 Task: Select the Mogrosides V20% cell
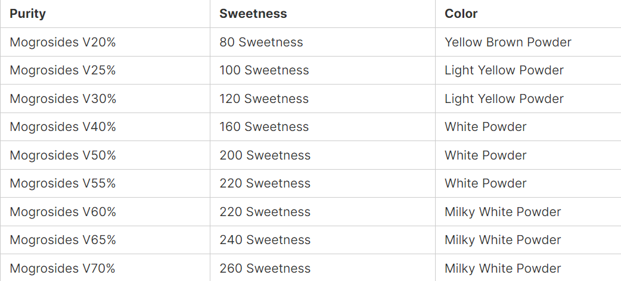(63, 42)
